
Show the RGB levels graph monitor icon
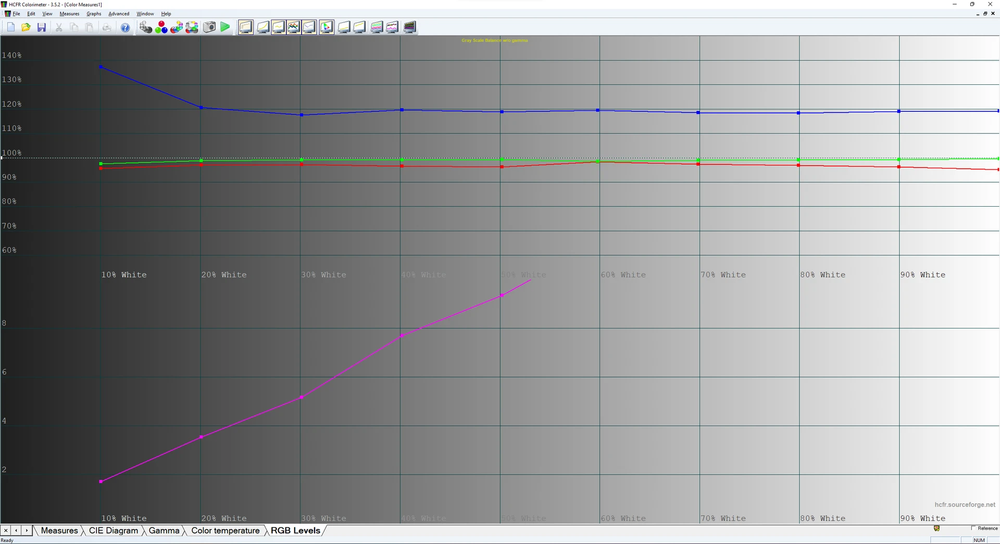[294, 27]
